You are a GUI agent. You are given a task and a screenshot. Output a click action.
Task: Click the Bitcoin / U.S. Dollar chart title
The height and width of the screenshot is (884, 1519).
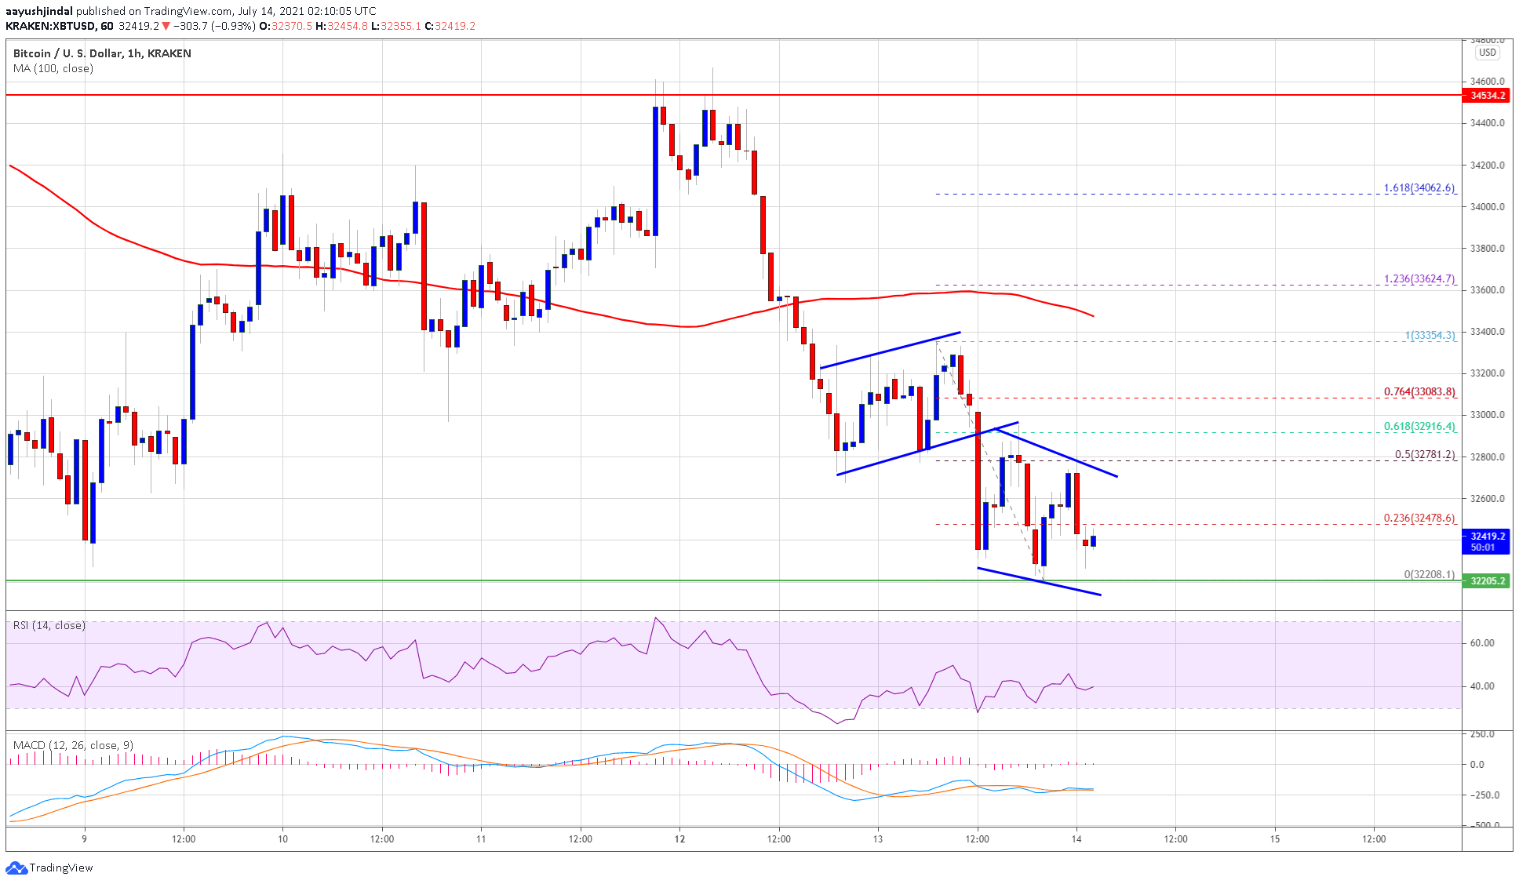pyautogui.click(x=102, y=53)
